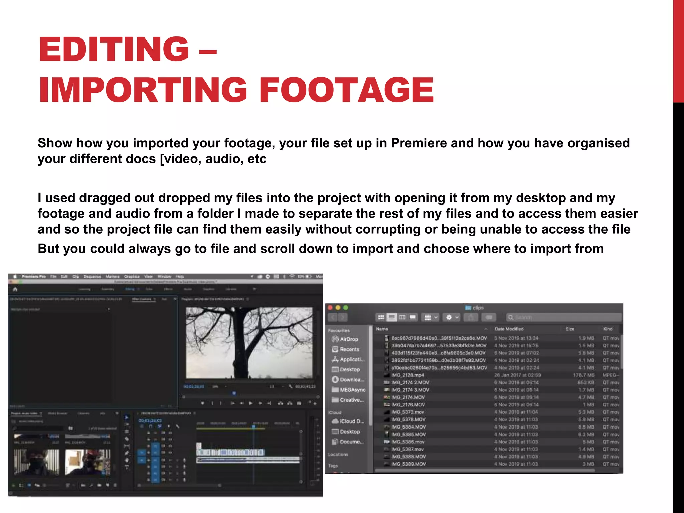Screen dimensions: 684x513
Task: Enable voice-over record on first audio track
Action: [x=184, y=460]
